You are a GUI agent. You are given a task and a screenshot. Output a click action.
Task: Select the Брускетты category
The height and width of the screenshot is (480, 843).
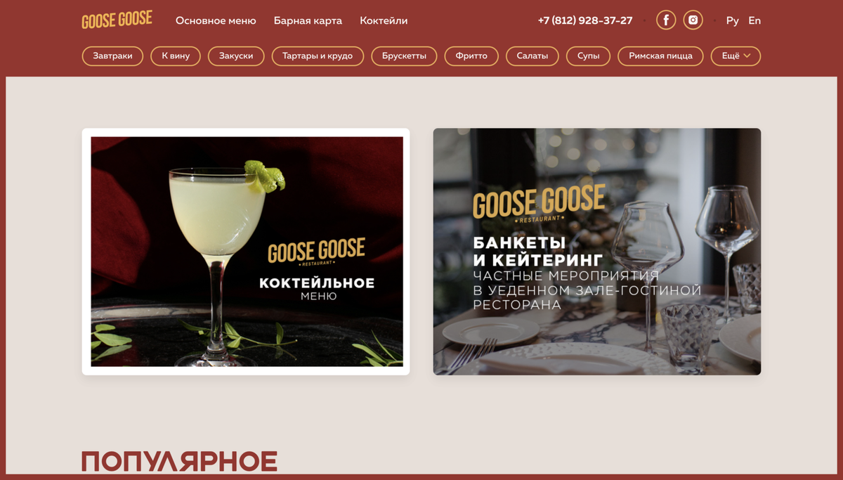404,56
